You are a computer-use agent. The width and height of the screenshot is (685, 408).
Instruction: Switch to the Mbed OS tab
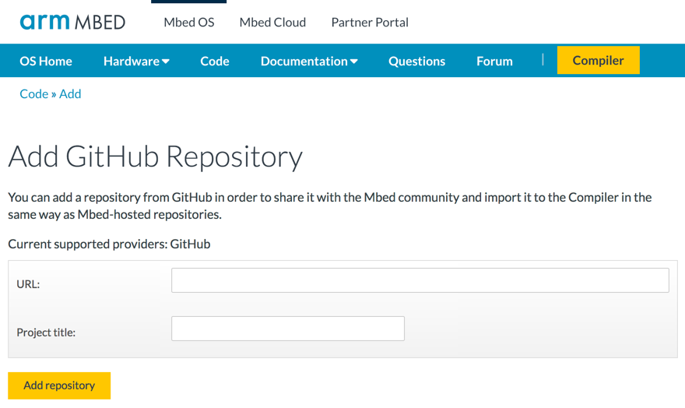pos(189,23)
